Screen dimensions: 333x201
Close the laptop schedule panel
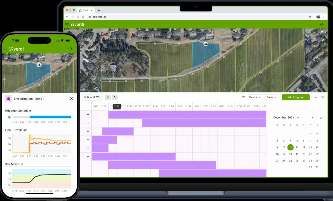coord(323,97)
